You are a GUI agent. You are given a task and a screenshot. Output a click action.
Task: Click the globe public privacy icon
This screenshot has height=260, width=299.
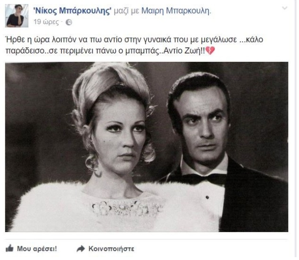pyautogui.click(x=69, y=22)
